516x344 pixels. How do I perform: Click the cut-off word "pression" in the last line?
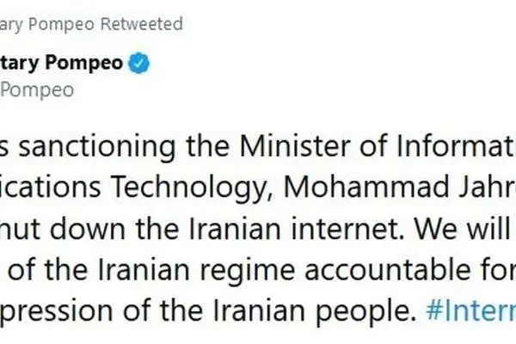pos(56,312)
